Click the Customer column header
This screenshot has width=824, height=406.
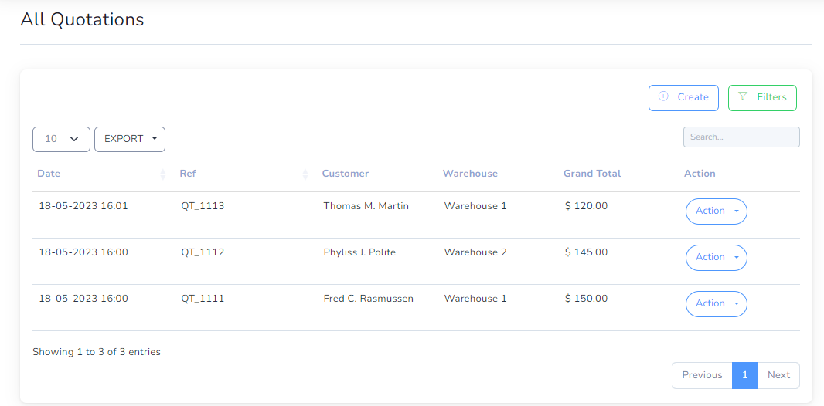point(346,174)
